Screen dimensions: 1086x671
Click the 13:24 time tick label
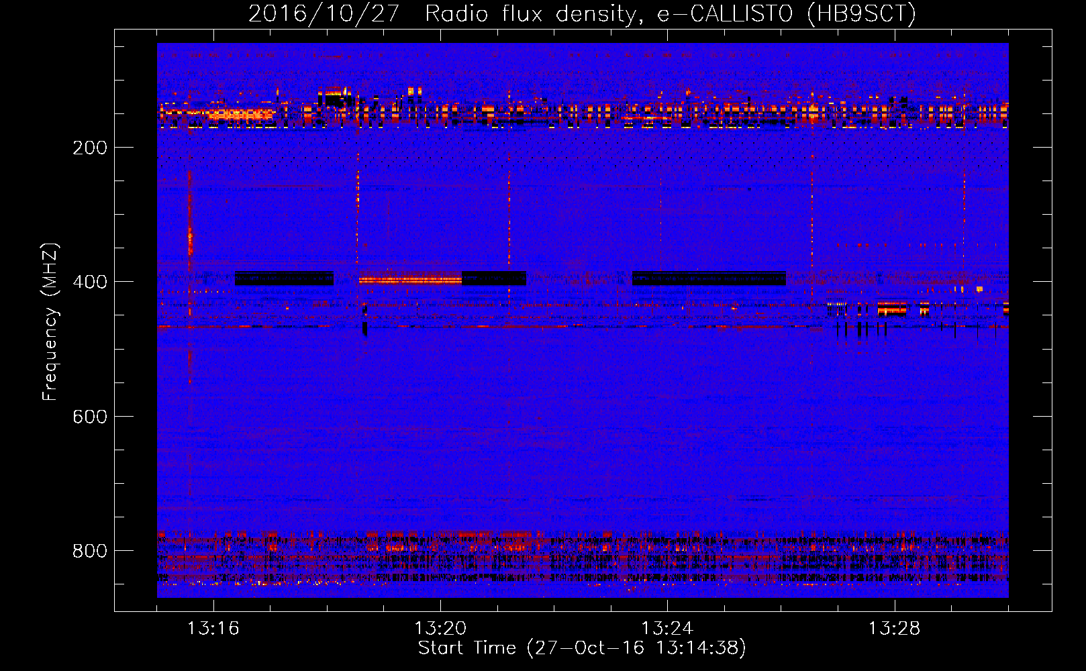point(667,629)
